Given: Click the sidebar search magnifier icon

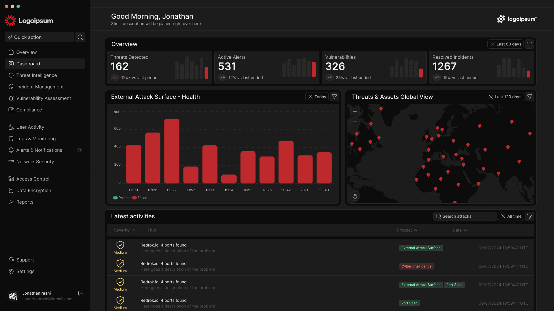Looking at the screenshot, I should tap(80, 37).
